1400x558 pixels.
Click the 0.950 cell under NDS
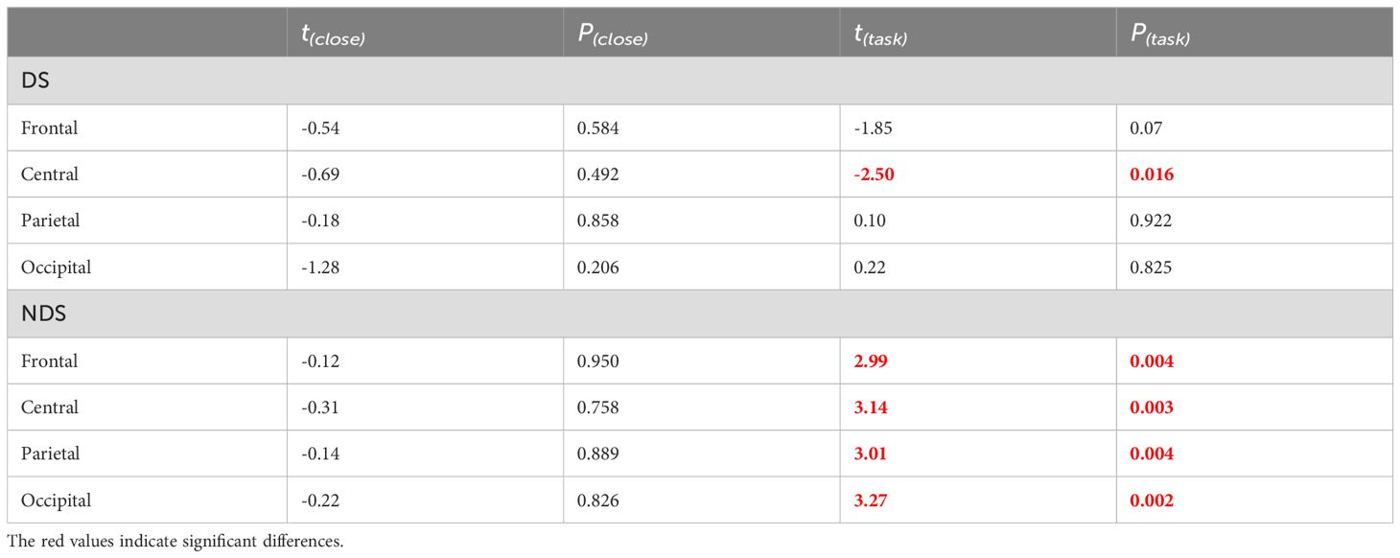[598, 360]
